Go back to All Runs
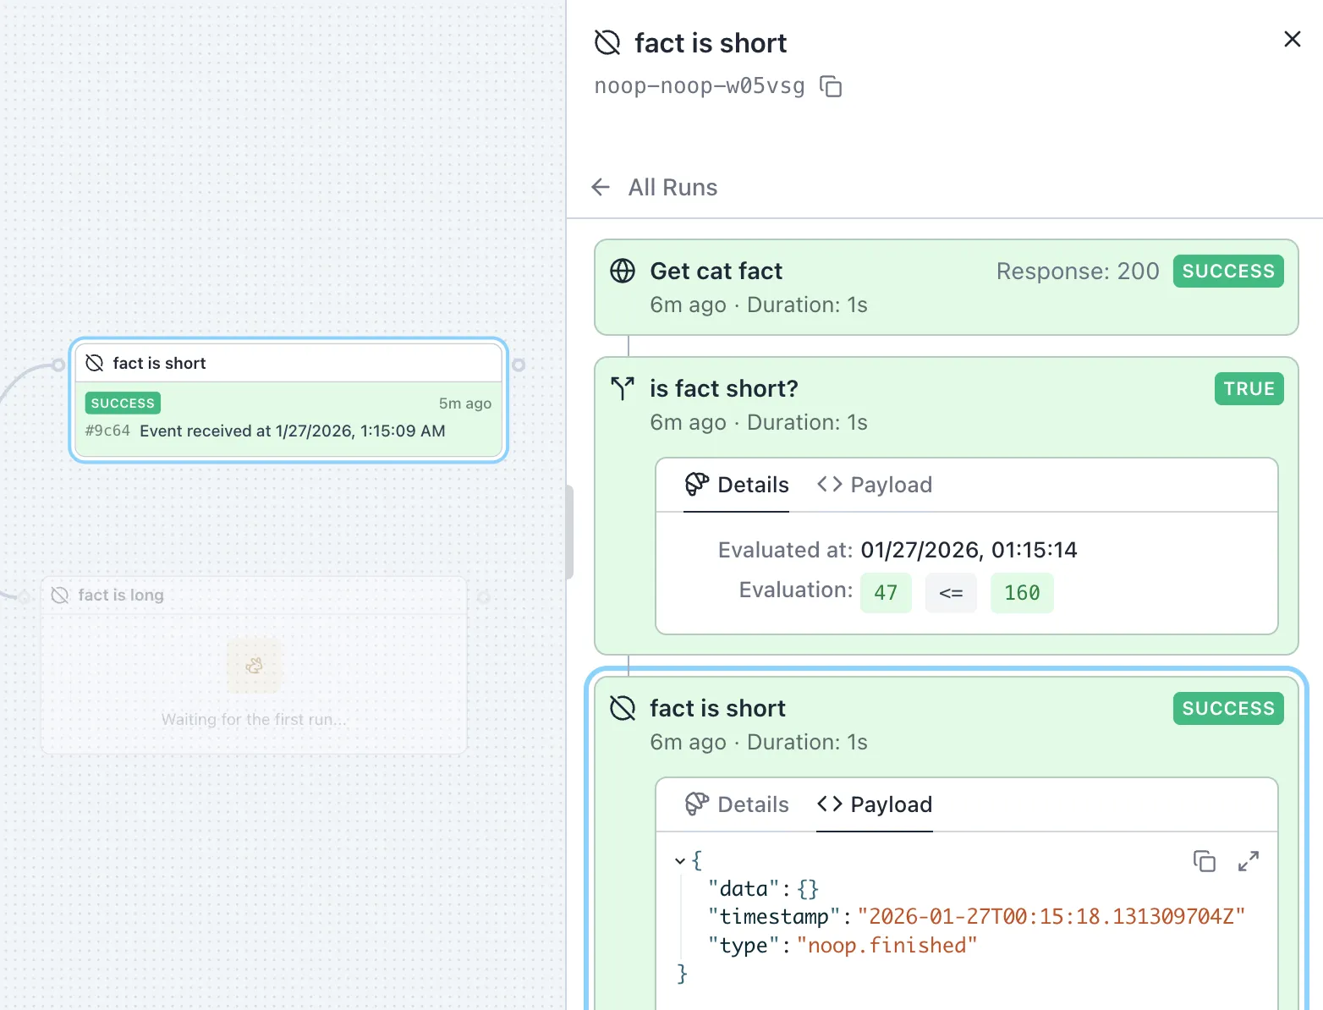This screenshot has height=1010, width=1323. [x=656, y=187]
